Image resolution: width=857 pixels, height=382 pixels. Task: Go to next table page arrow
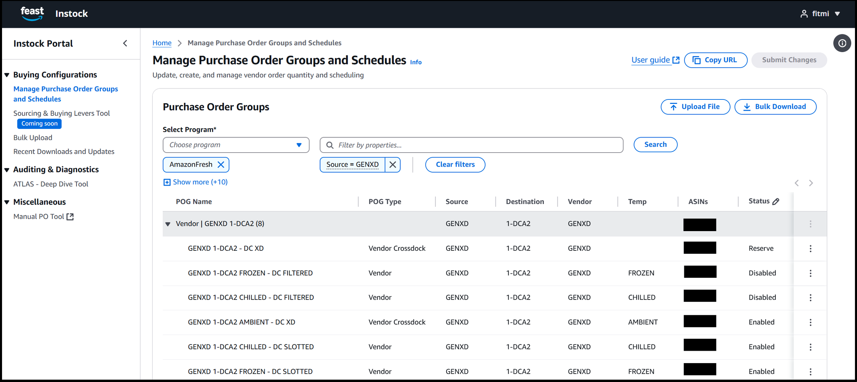[x=811, y=183]
